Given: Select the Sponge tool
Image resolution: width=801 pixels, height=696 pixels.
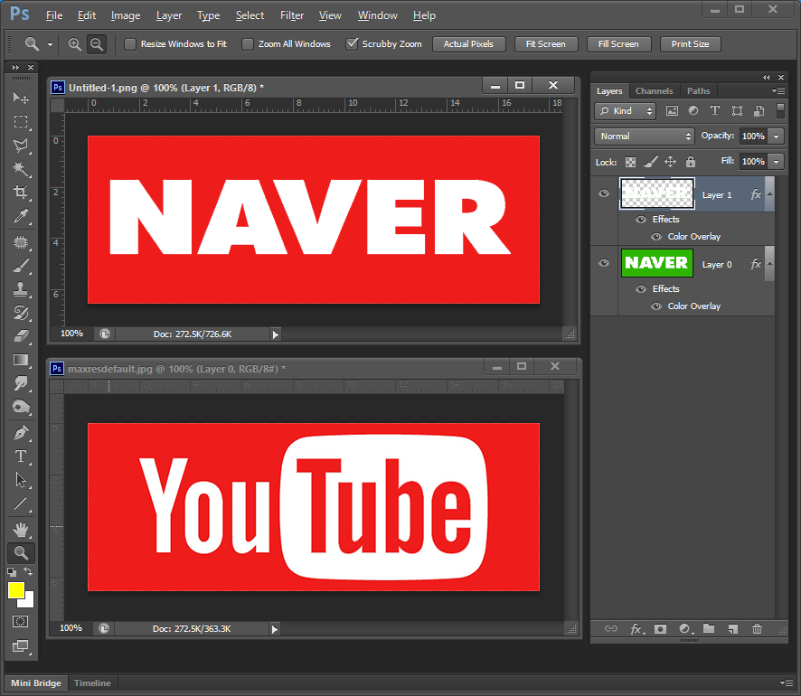Looking at the screenshot, I should point(21,407).
